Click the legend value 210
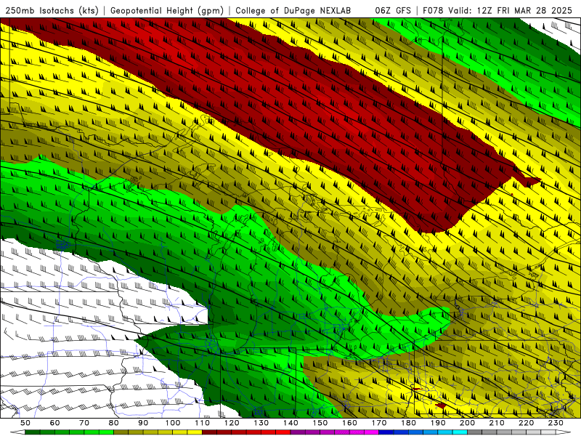581x436 pixels. point(497,423)
